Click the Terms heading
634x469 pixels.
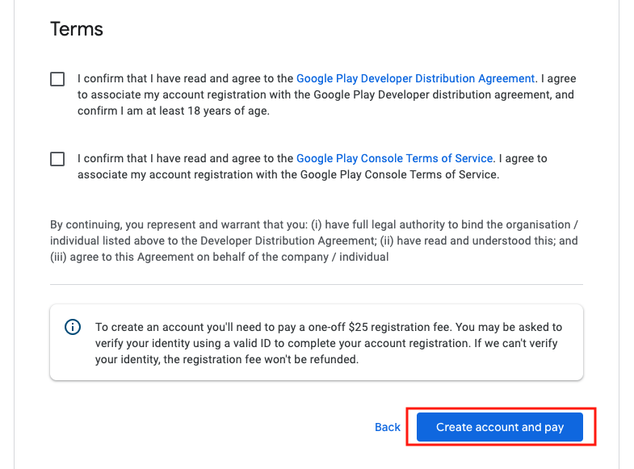coord(77,29)
